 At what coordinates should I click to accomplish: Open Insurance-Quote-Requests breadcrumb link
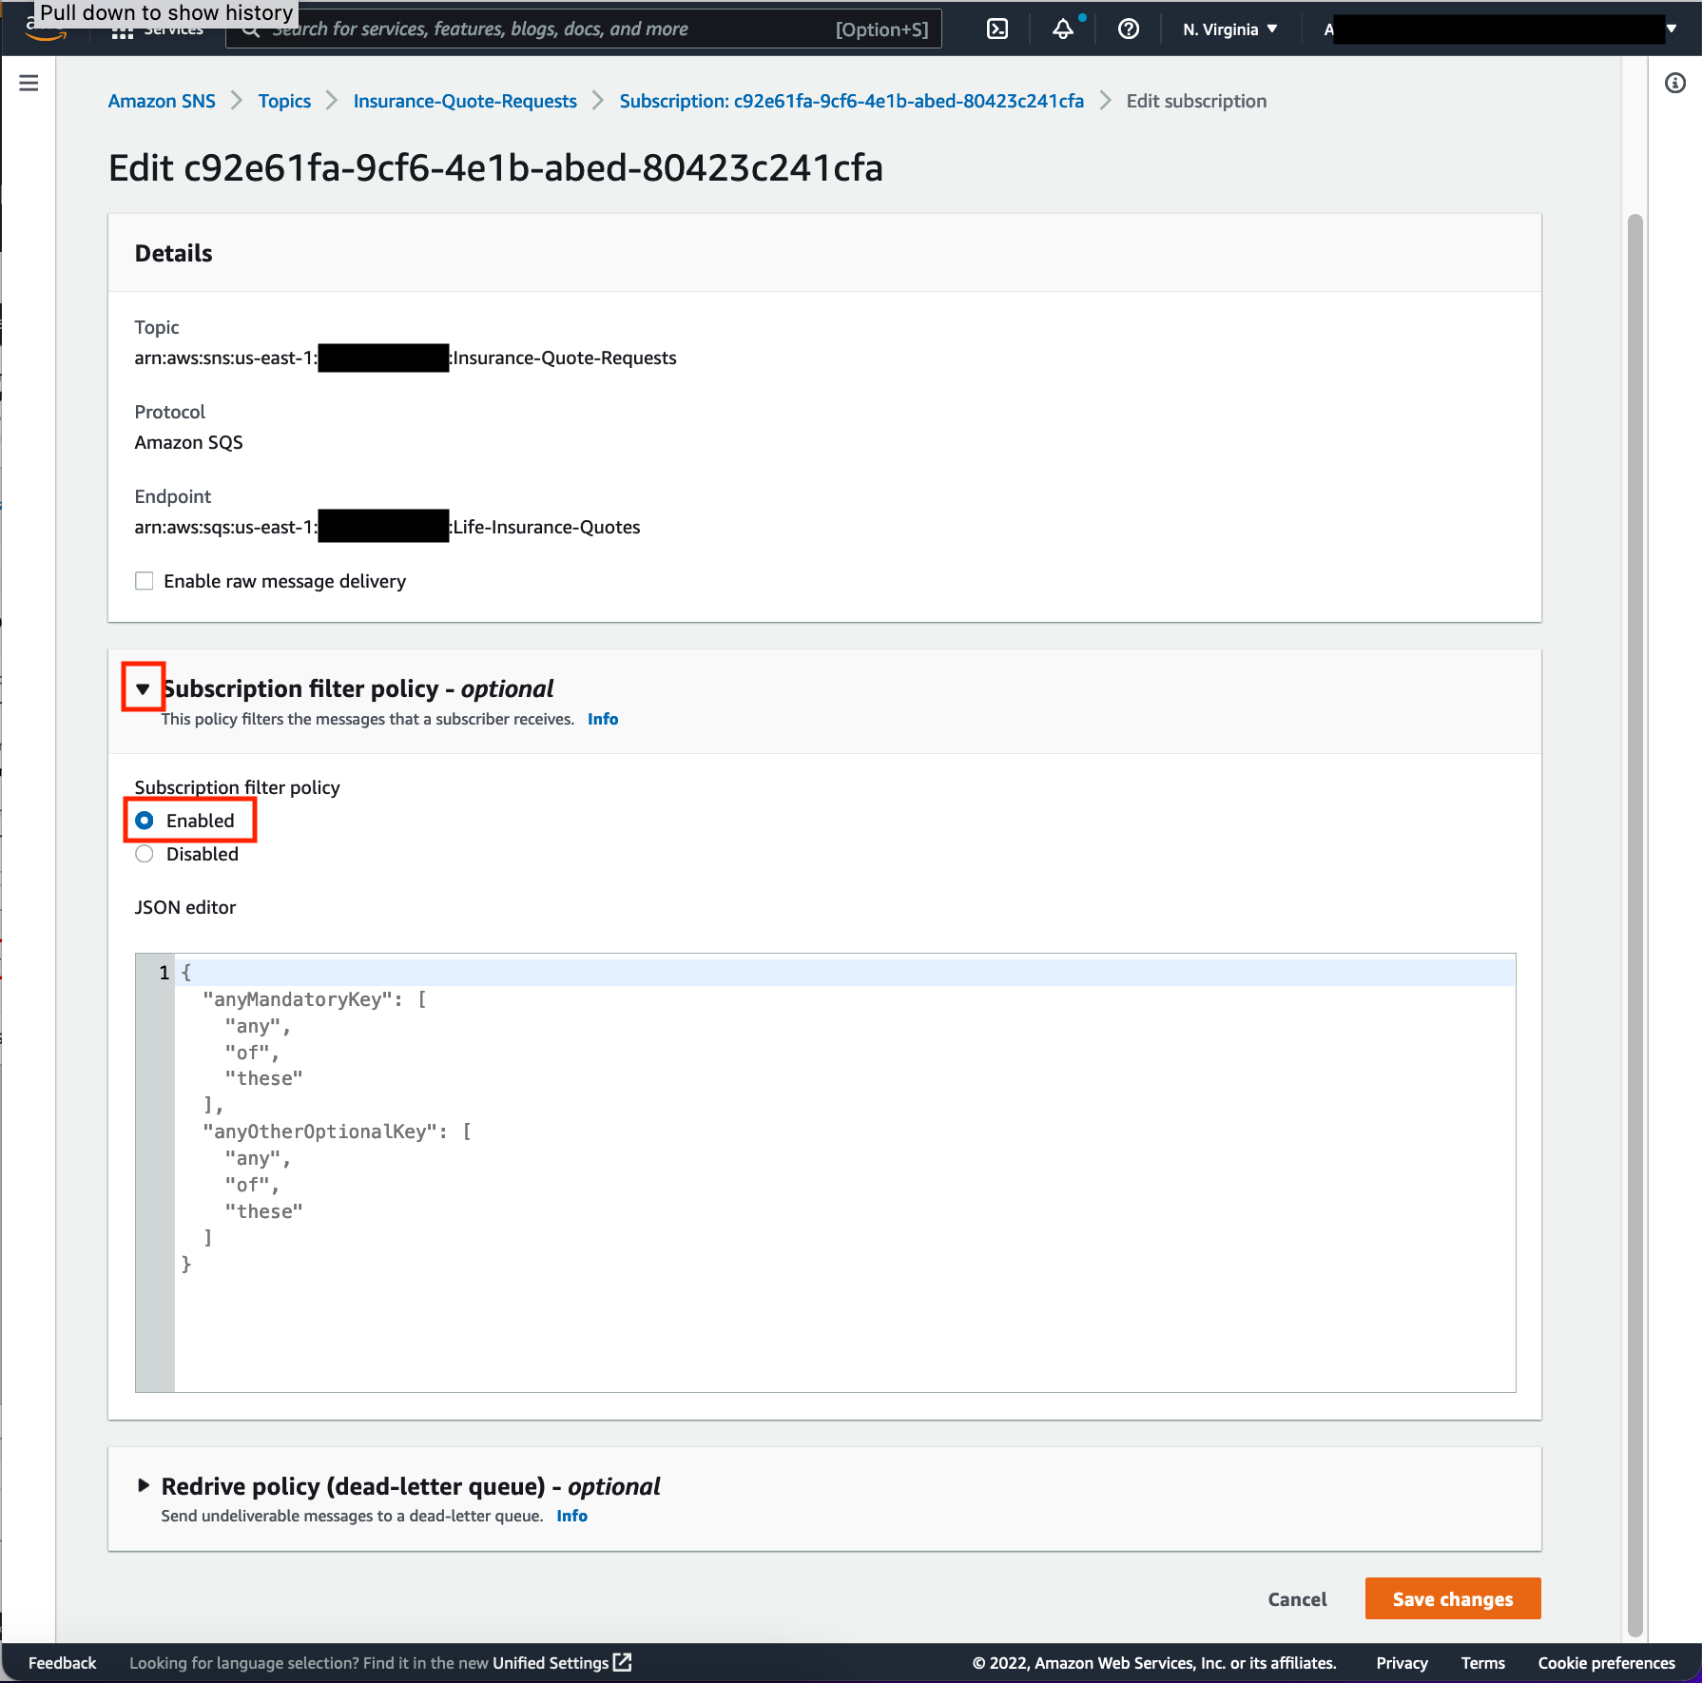click(465, 101)
